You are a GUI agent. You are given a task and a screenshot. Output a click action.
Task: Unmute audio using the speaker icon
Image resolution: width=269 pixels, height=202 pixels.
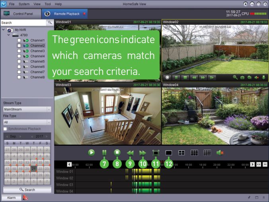[x=219, y=153]
